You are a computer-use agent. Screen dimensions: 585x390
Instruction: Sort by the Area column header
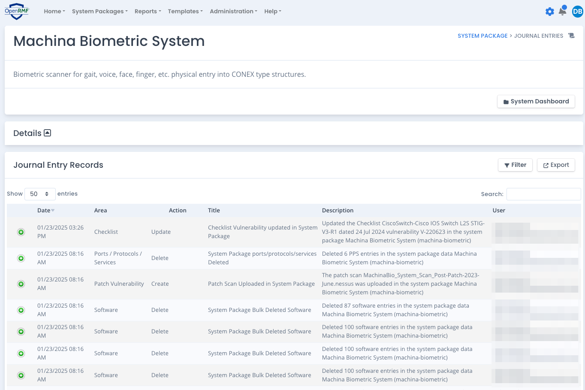[101, 210]
